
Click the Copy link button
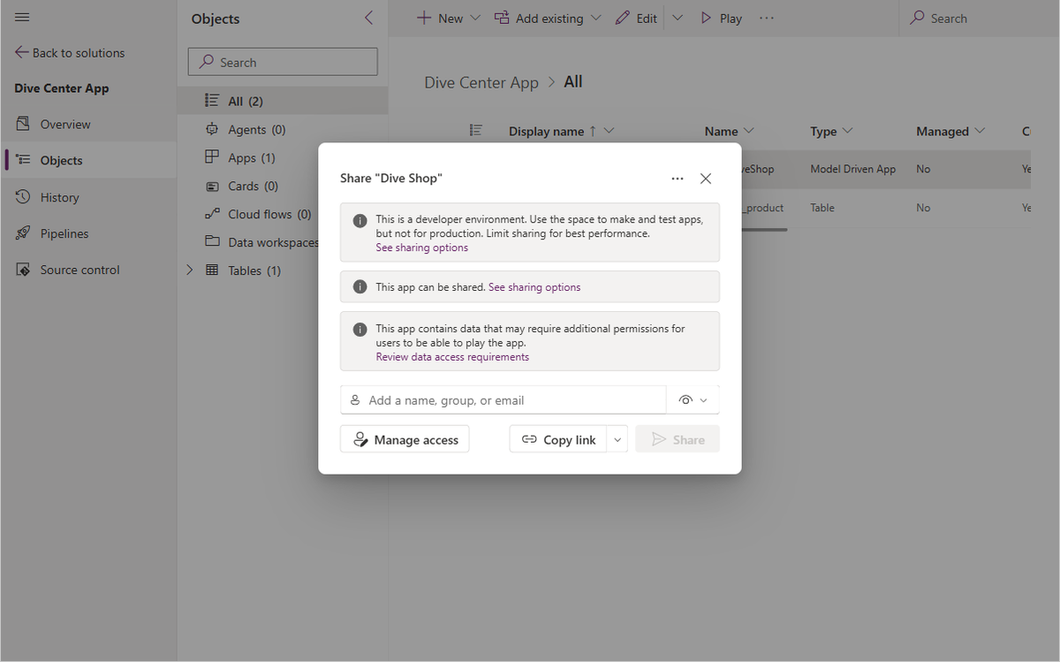coord(558,439)
